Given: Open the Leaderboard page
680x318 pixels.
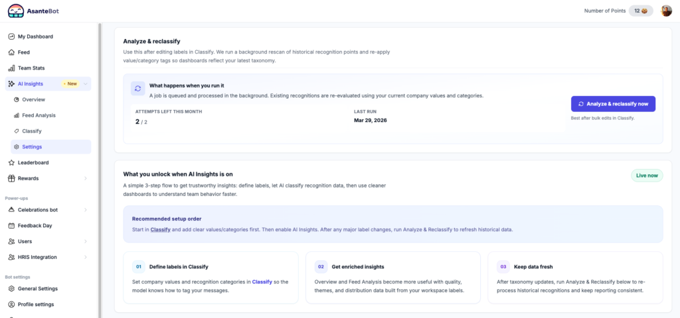Looking at the screenshot, I should pos(33,162).
